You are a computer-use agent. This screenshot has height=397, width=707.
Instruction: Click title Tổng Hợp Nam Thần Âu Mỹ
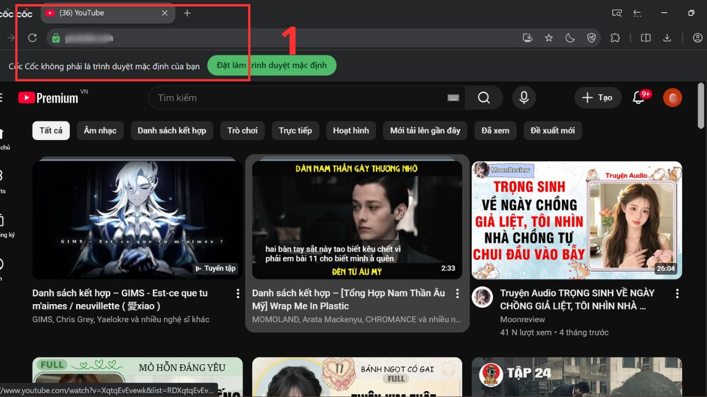(x=349, y=299)
